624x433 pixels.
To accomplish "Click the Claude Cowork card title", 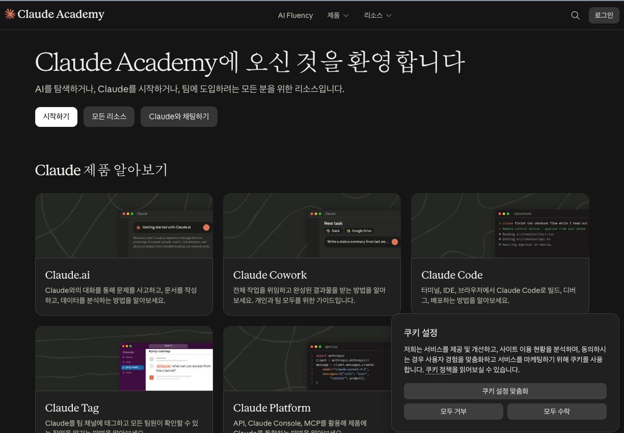I will tap(270, 275).
